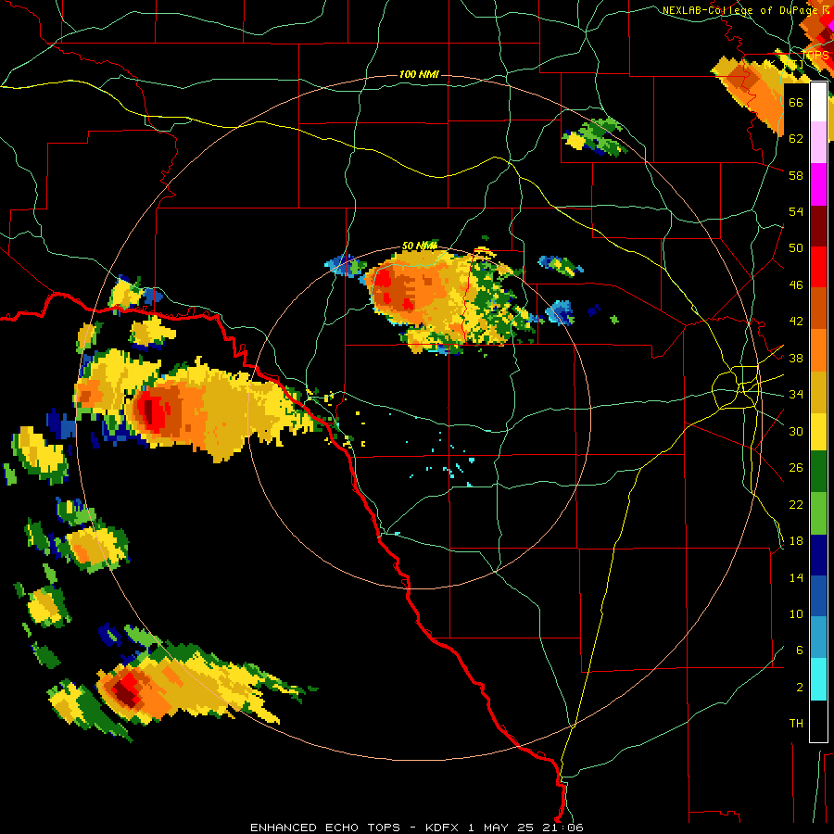Viewport: 834px width, 834px height.
Task: Click the 100 NMI range ring label
Action: click(x=419, y=74)
